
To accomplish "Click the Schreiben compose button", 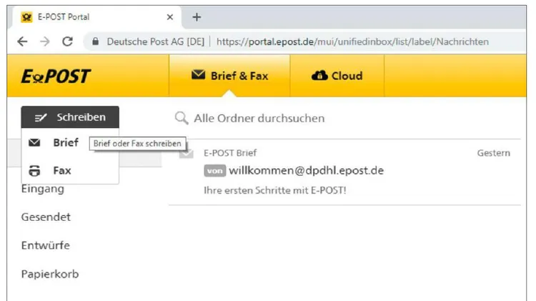I will coord(70,117).
